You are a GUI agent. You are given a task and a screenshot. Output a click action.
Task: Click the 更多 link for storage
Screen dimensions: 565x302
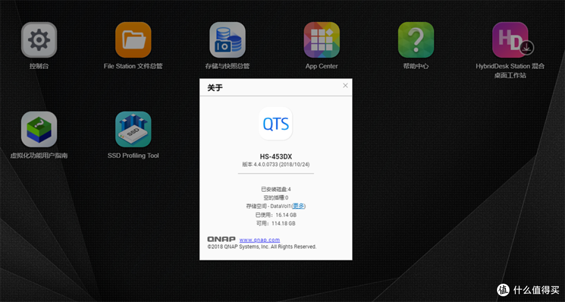tap(298, 206)
